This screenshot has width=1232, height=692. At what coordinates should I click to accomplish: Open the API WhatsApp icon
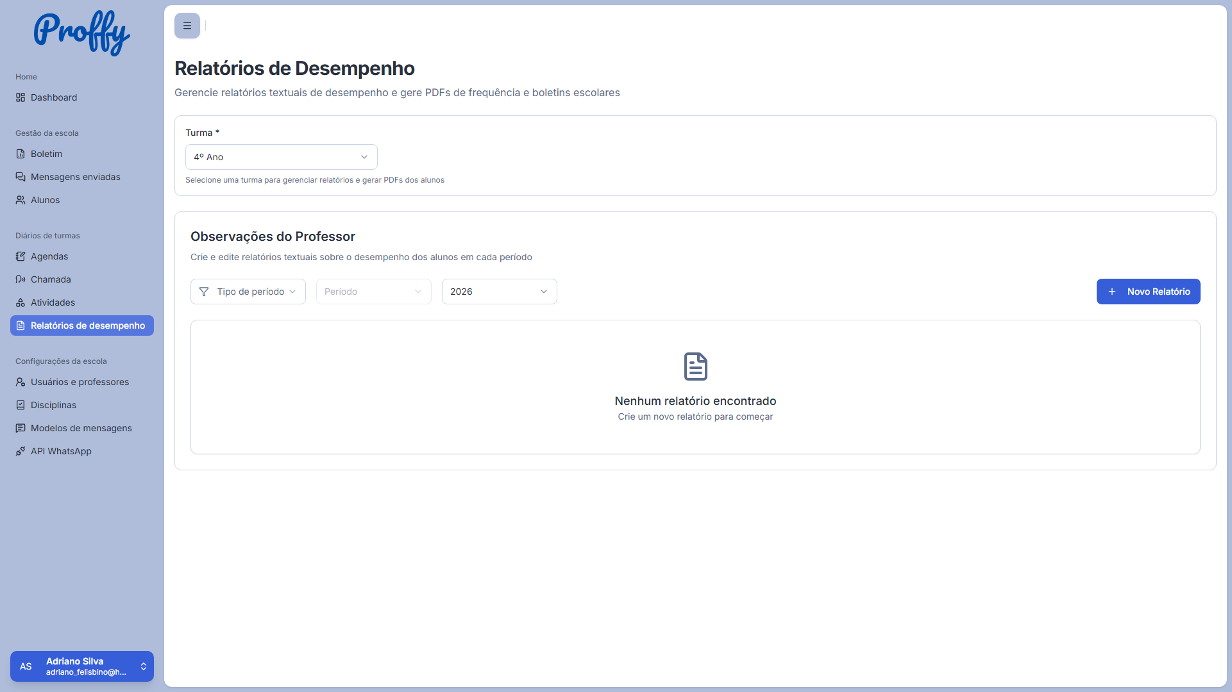[x=20, y=451]
